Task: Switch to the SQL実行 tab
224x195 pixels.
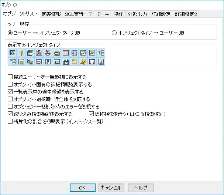Action: point(74,14)
